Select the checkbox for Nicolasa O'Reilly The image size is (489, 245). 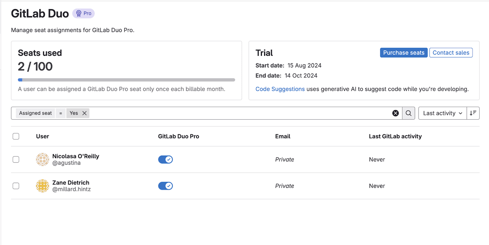(x=16, y=160)
